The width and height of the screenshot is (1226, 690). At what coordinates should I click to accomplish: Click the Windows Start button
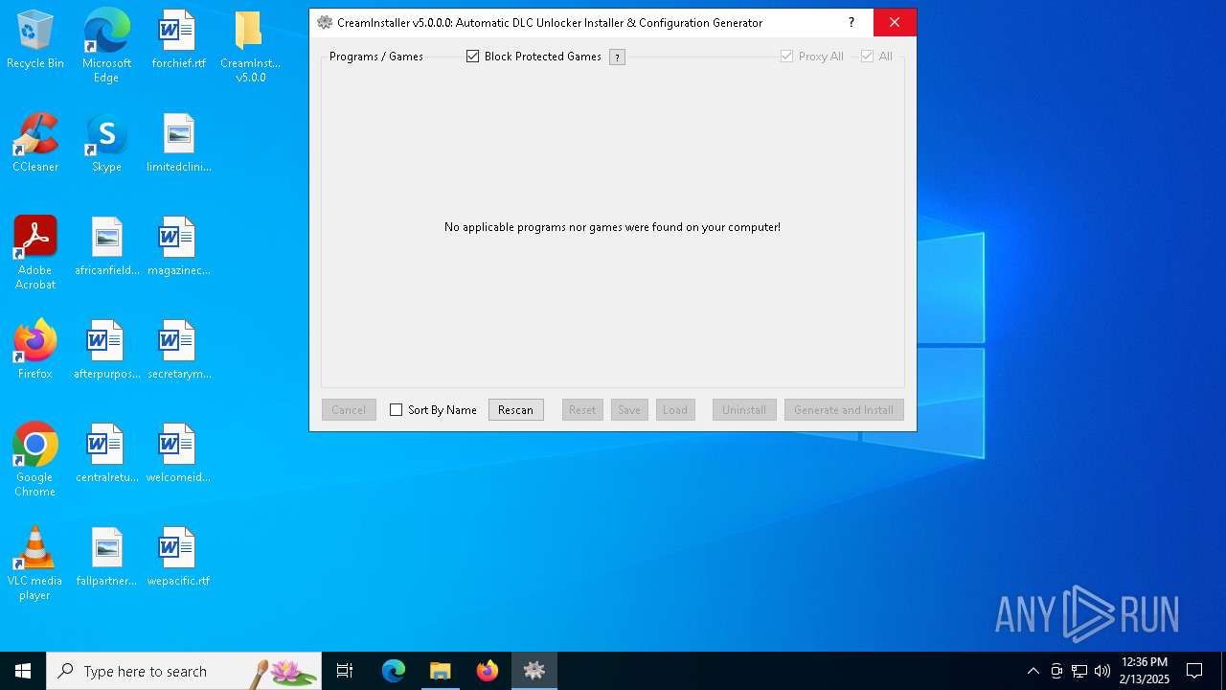(23, 671)
